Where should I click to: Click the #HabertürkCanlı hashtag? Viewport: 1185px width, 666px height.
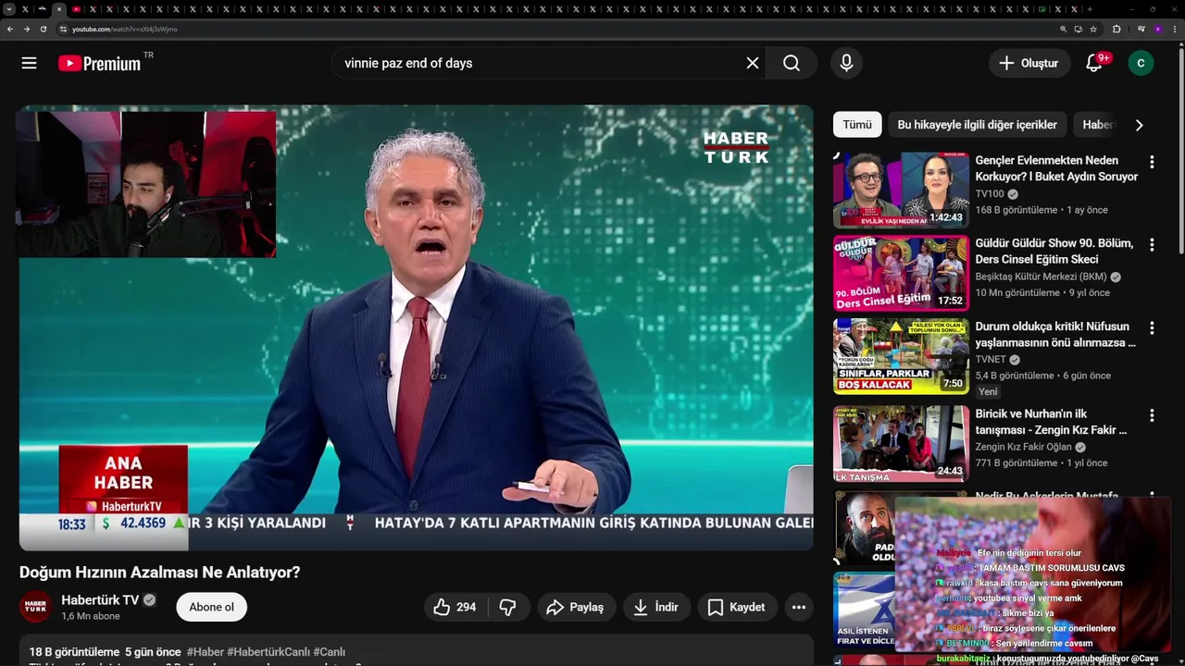point(268,652)
